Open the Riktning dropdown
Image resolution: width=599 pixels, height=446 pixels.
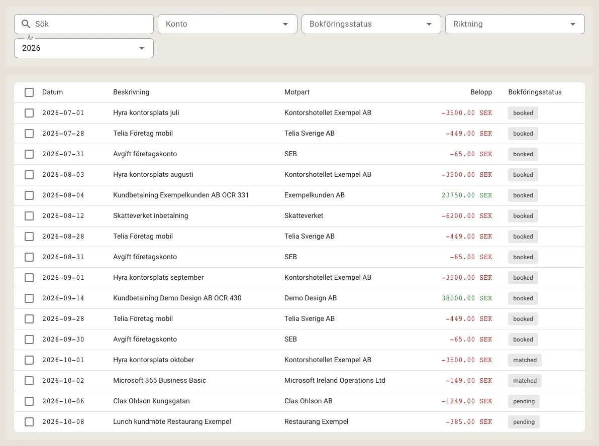click(515, 24)
